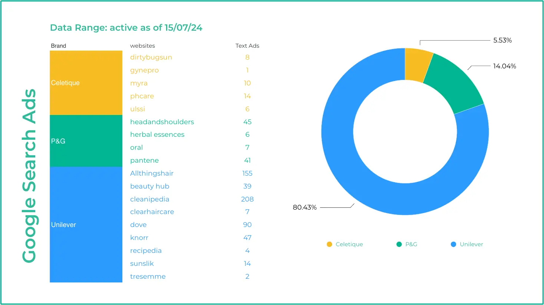The image size is (544, 305).
Task: Select the cleanipedia website entry
Action: 149,199
